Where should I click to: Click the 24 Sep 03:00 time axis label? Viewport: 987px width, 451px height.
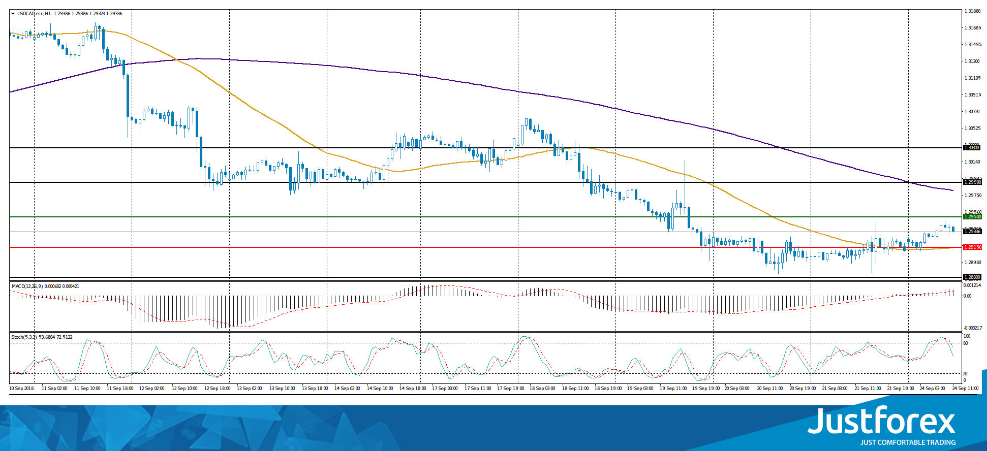click(x=933, y=389)
